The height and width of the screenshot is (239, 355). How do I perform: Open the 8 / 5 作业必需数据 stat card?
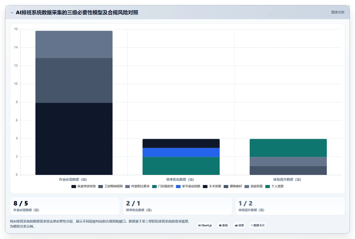coord(65,206)
